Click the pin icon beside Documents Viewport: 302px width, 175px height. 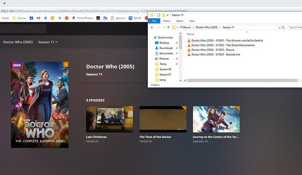[x=177, y=53]
